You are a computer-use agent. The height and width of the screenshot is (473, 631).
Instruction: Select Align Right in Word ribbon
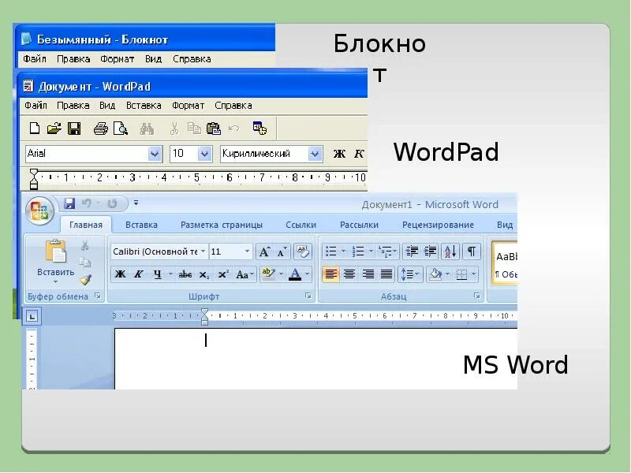pos(368,274)
